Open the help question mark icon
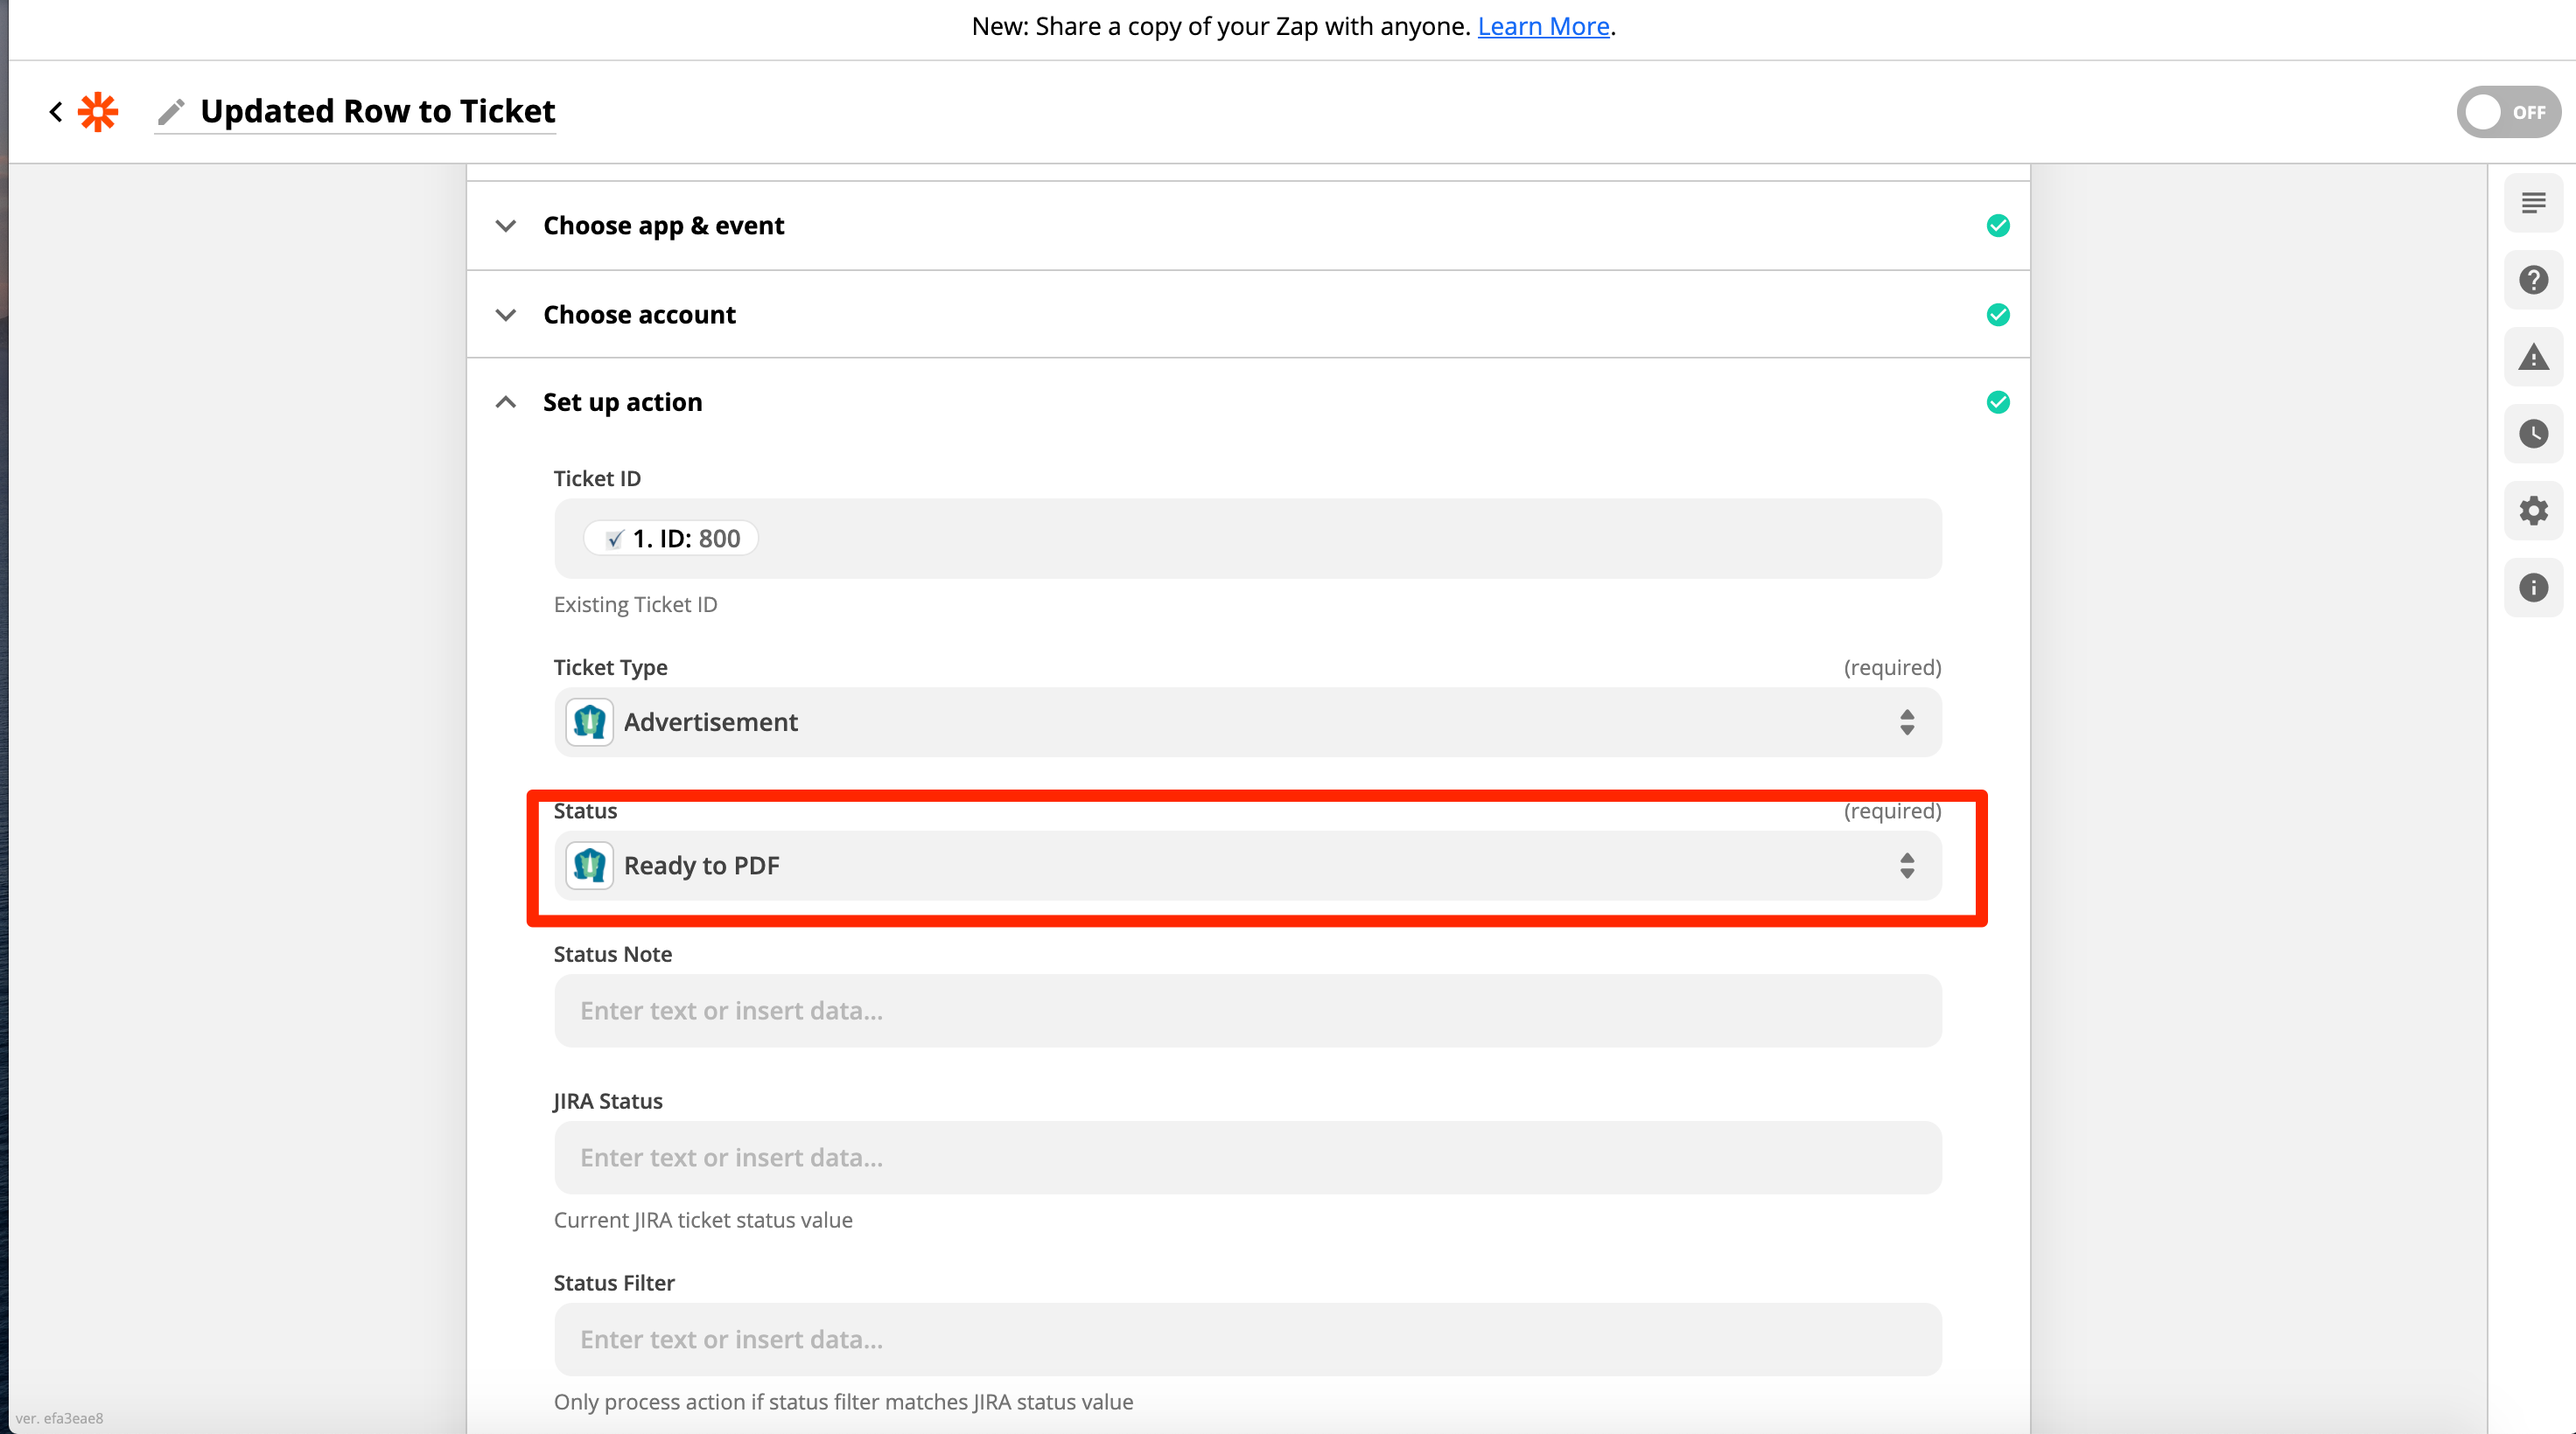This screenshot has width=2576, height=1434. coord(2533,280)
